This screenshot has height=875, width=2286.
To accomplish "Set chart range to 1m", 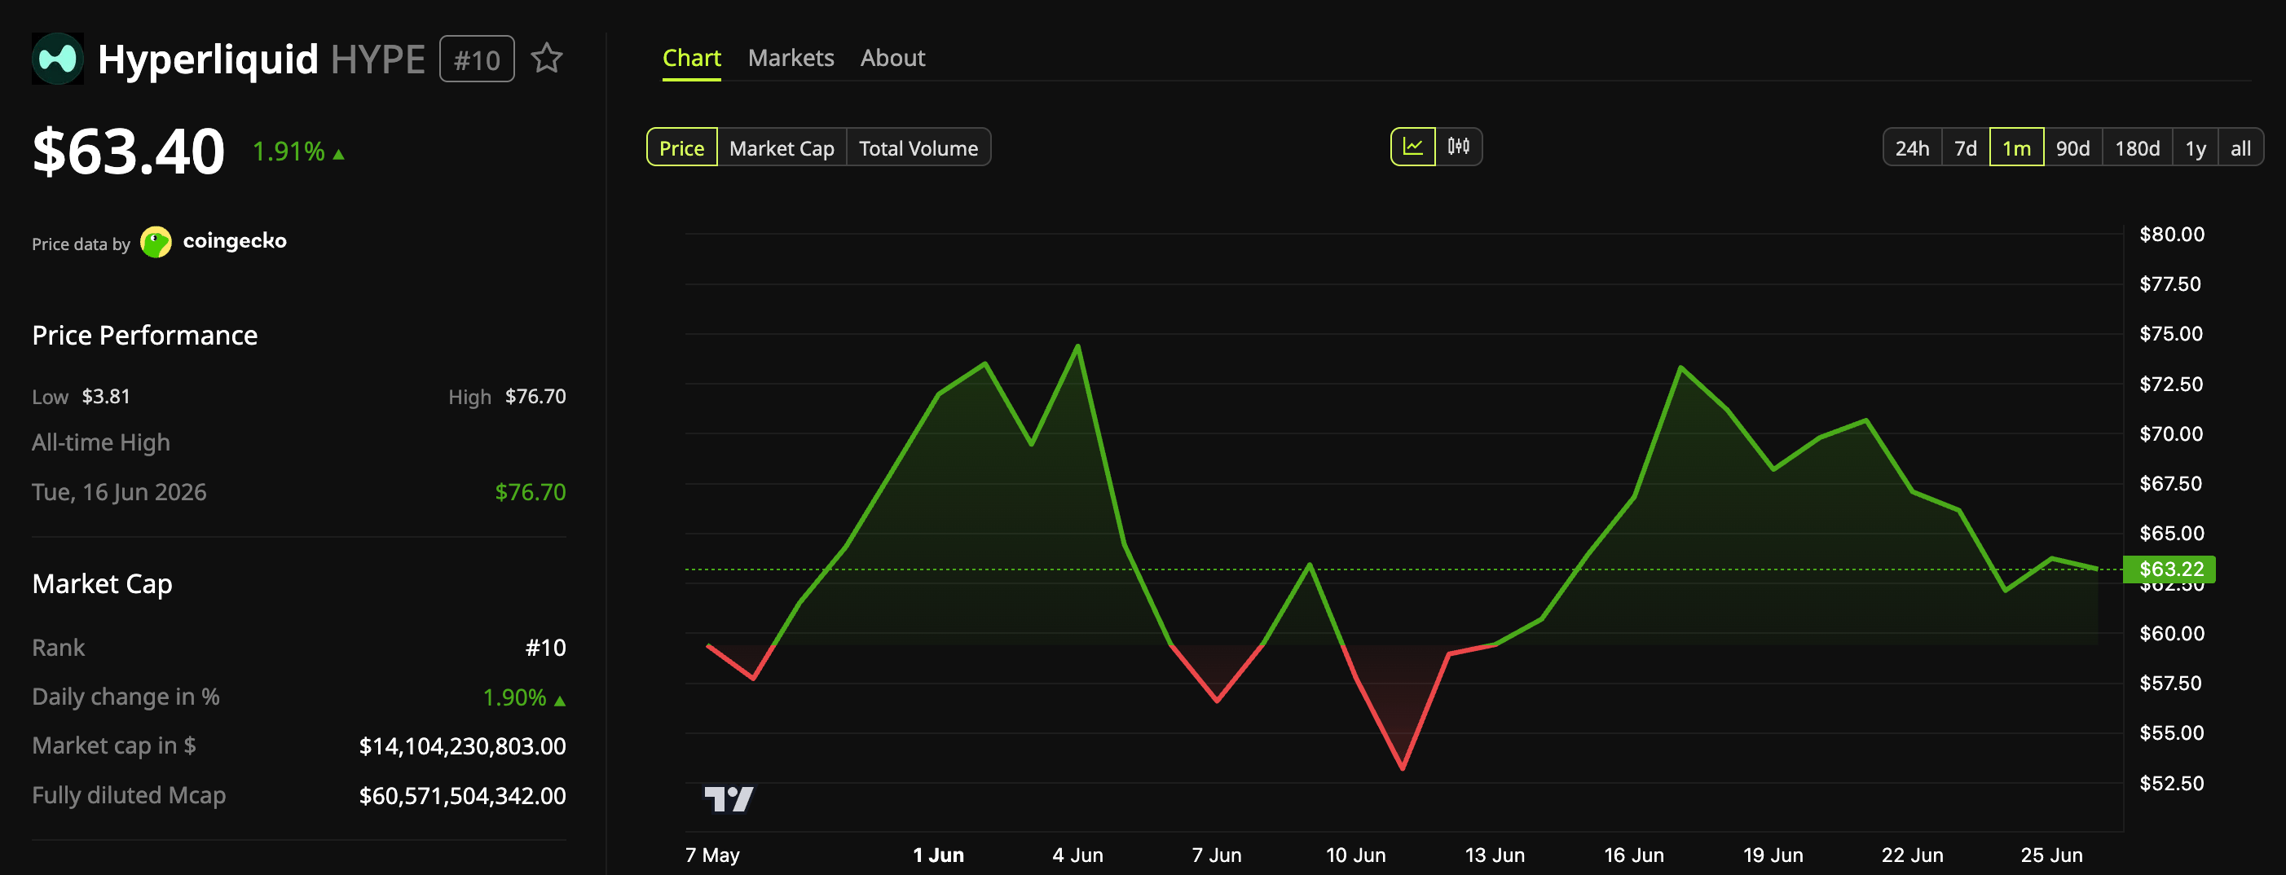I will click(x=2016, y=147).
